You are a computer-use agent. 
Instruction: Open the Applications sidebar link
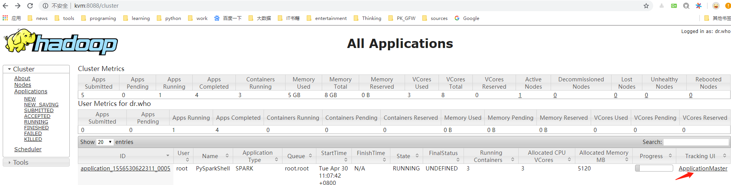coord(31,91)
